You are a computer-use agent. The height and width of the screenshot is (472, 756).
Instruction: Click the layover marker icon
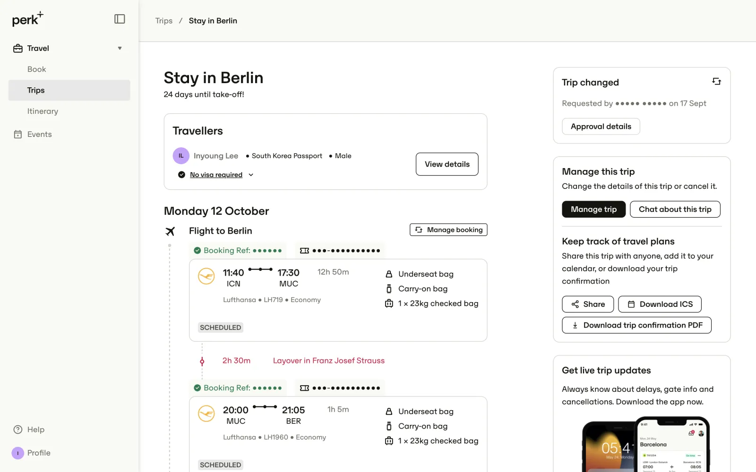coord(202,362)
